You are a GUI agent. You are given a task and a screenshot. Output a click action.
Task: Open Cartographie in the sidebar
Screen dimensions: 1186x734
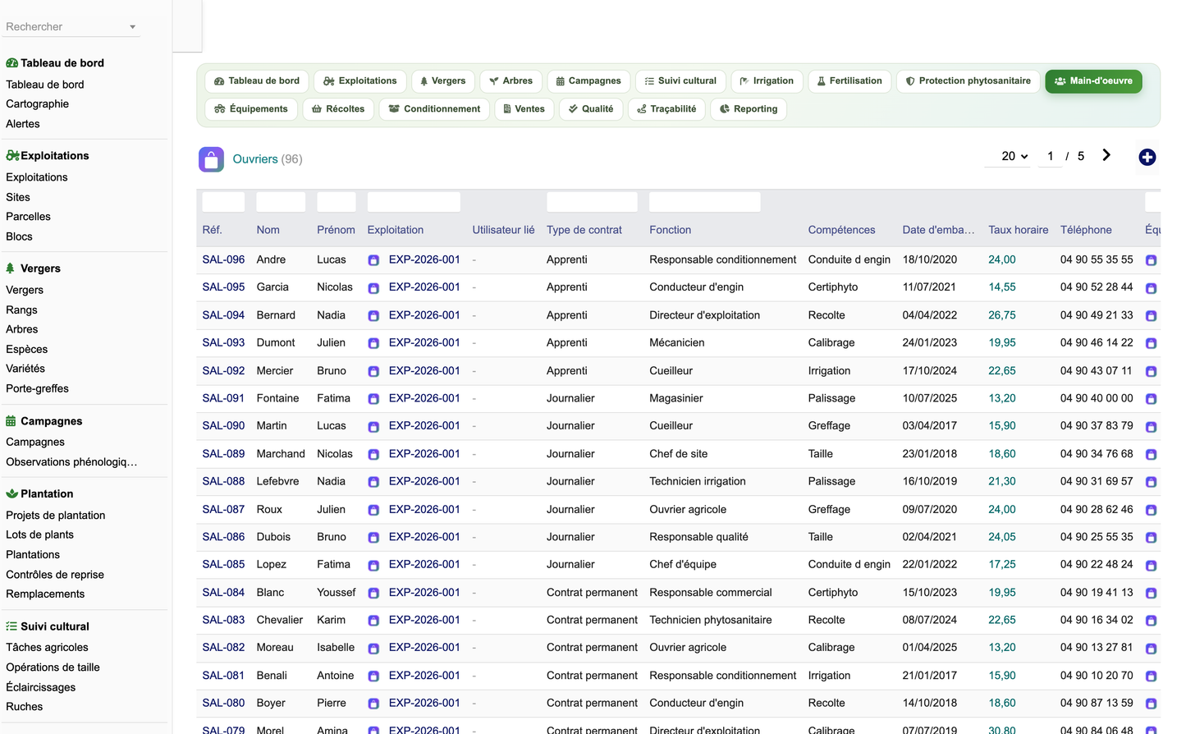[38, 104]
